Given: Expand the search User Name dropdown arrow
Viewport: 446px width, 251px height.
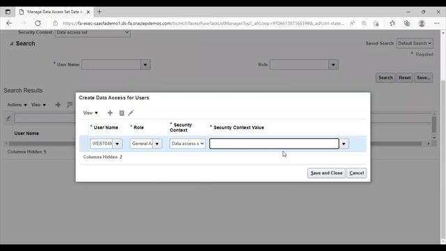Looking at the screenshot, I should 145,65.
